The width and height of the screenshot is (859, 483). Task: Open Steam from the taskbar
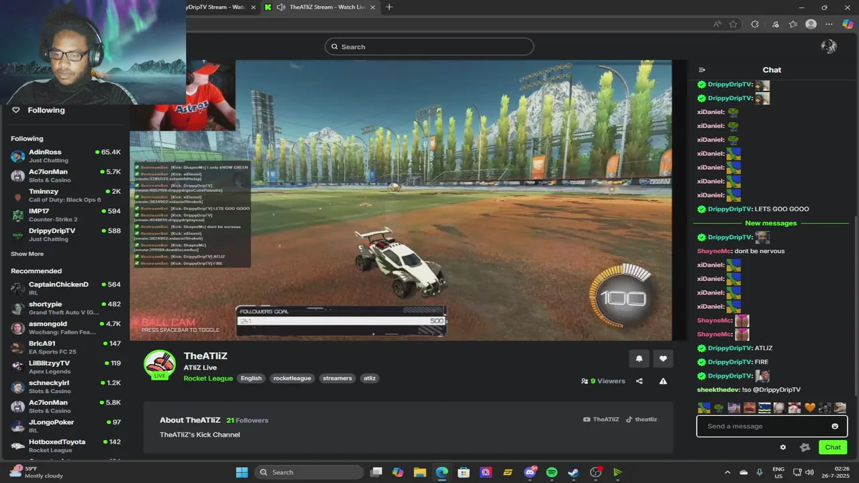click(573, 472)
